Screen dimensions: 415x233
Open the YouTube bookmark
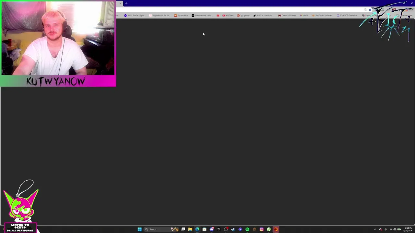[228, 16]
